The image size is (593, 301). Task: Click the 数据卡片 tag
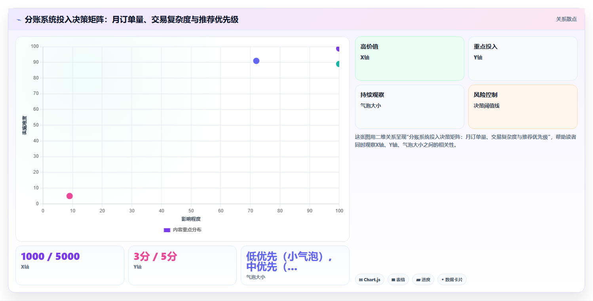click(x=452, y=280)
